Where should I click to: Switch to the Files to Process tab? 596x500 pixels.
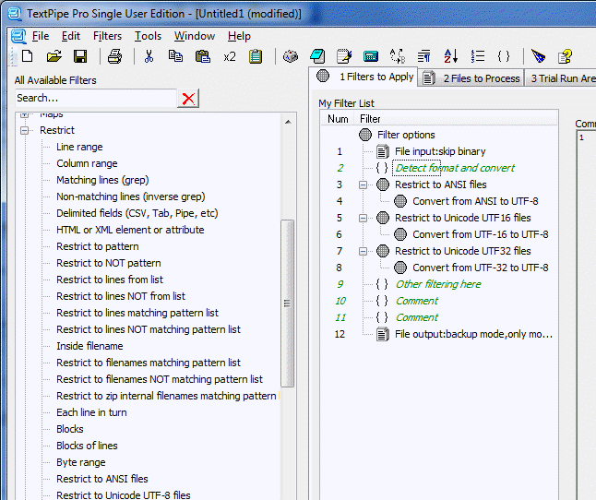[471, 78]
